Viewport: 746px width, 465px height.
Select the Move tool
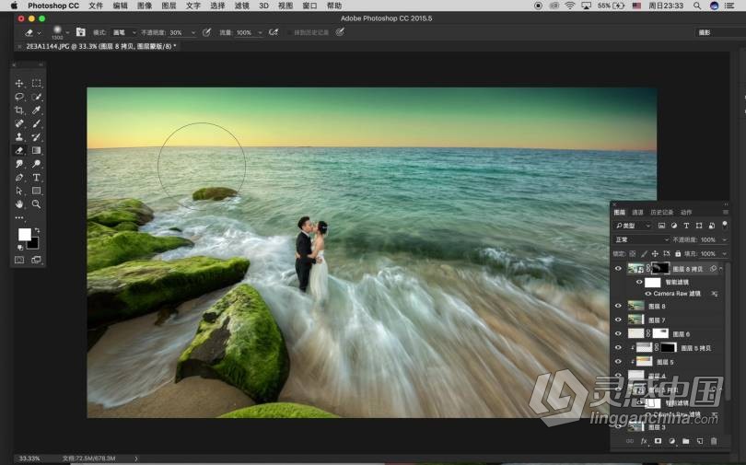click(19, 83)
